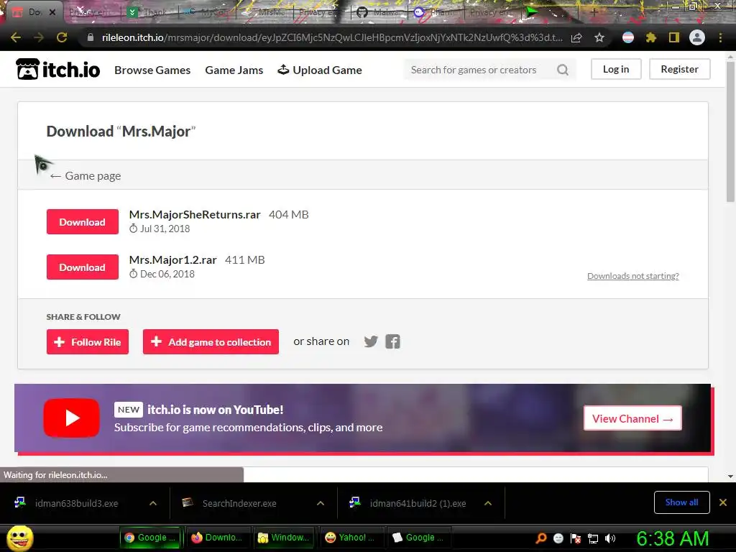Click the Log in button
The image size is (736, 552).
[x=616, y=69]
